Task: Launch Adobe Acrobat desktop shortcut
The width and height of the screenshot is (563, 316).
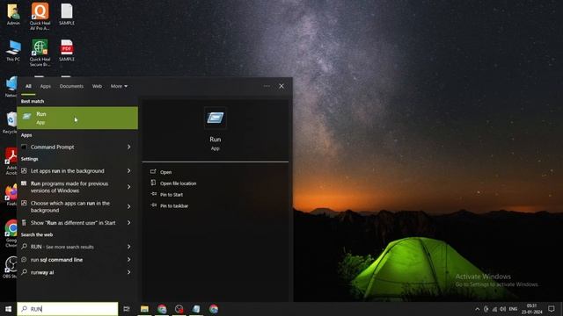Action: (x=11, y=162)
